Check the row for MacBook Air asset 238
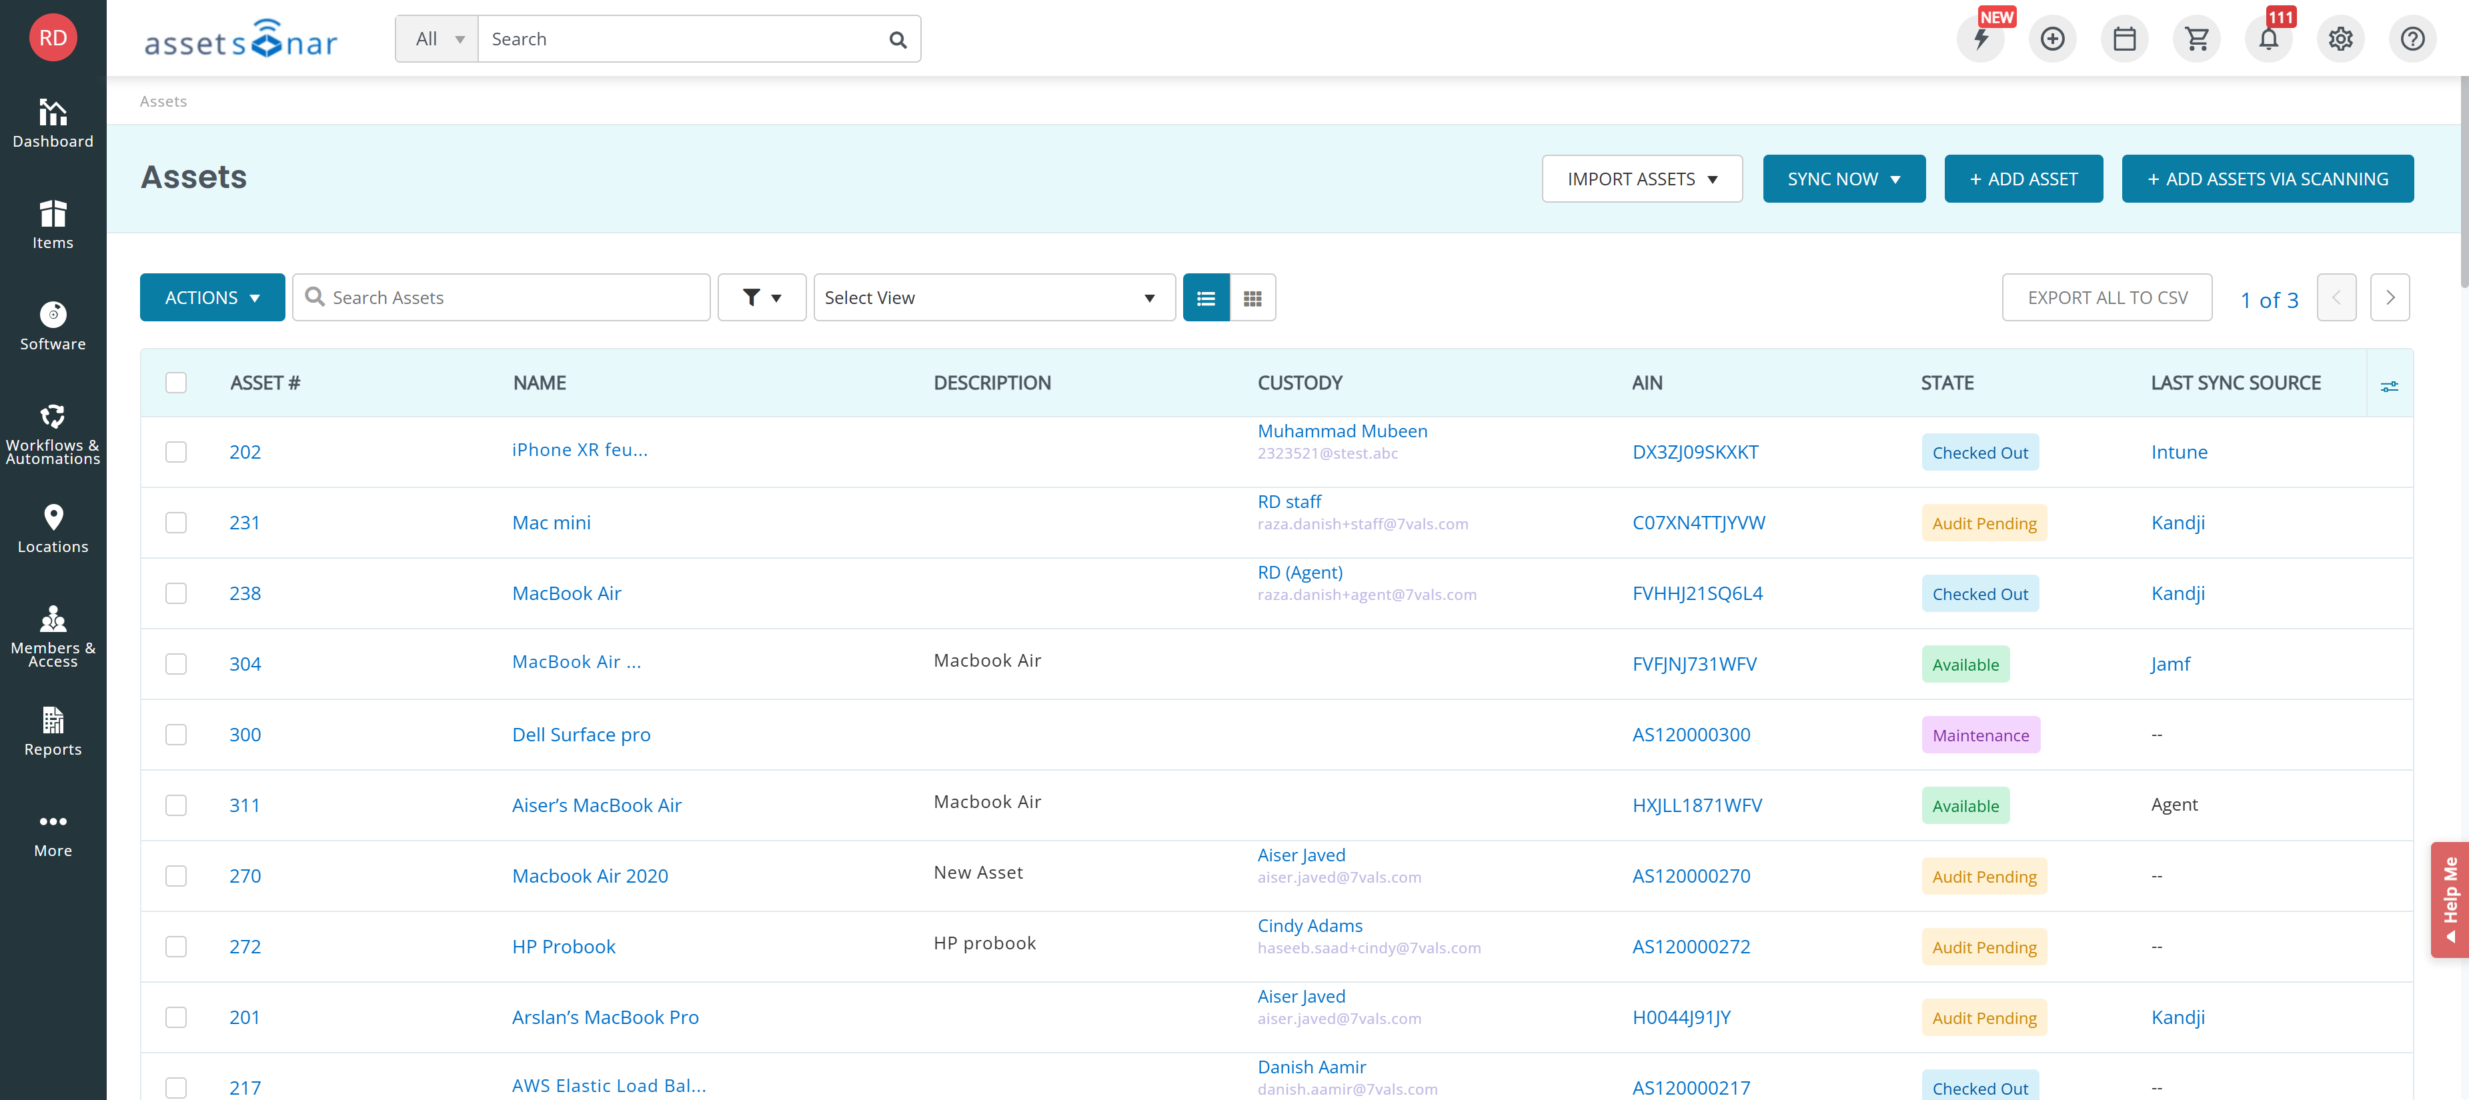This screenshot has width=2469, height=1100. tap(176, 592)
